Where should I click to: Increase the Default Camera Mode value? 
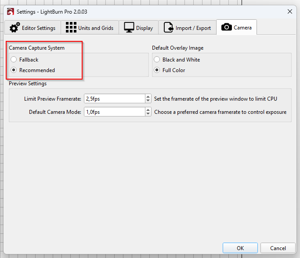(x=148, y=110)
